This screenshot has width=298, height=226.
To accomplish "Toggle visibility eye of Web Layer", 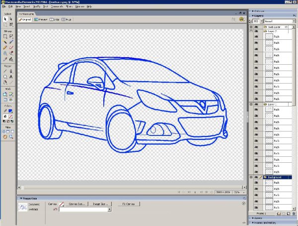I will pos(257,26).
